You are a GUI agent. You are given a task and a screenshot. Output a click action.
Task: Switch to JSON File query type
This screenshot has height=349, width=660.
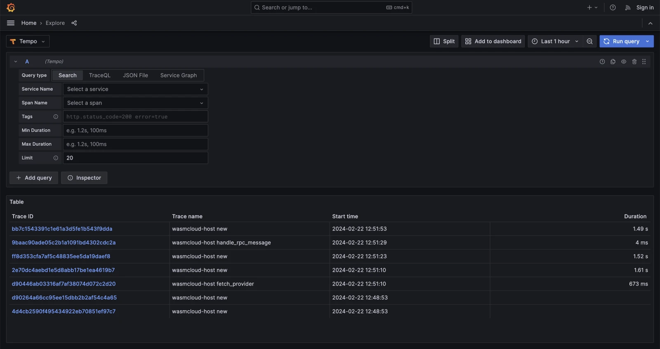135,75
